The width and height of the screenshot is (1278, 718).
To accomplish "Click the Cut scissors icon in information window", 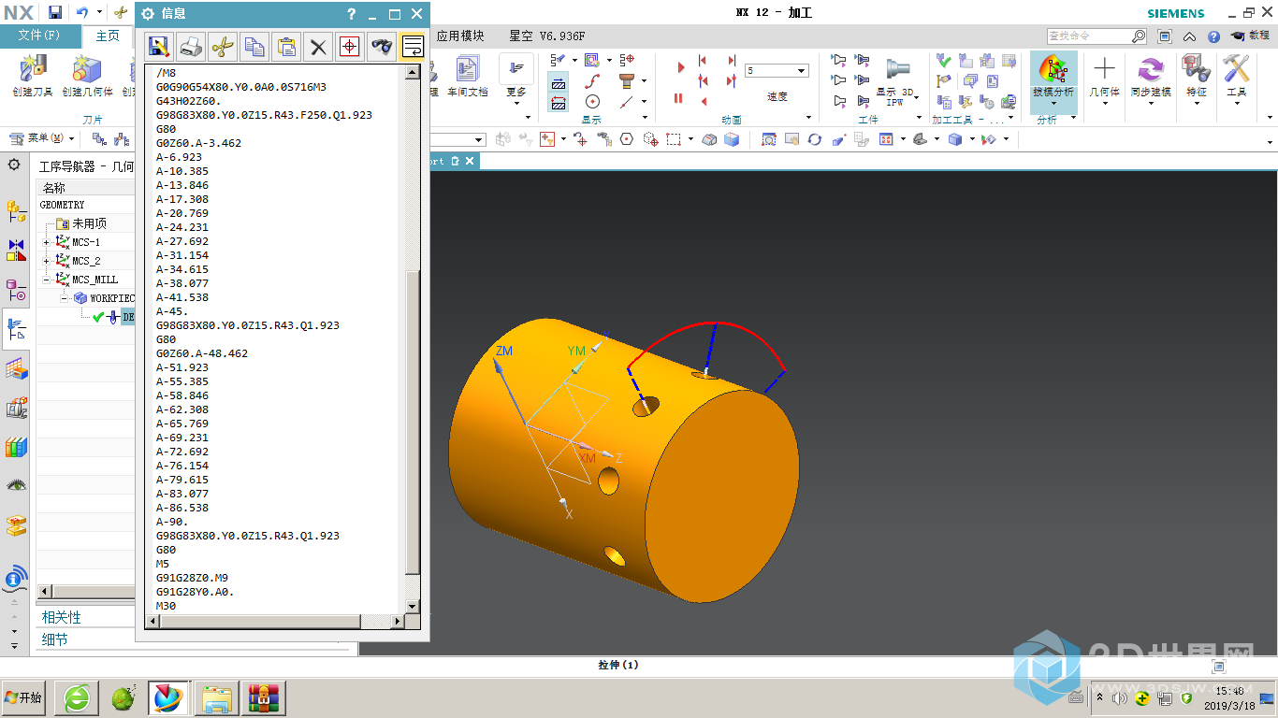I will coord(223,46).
